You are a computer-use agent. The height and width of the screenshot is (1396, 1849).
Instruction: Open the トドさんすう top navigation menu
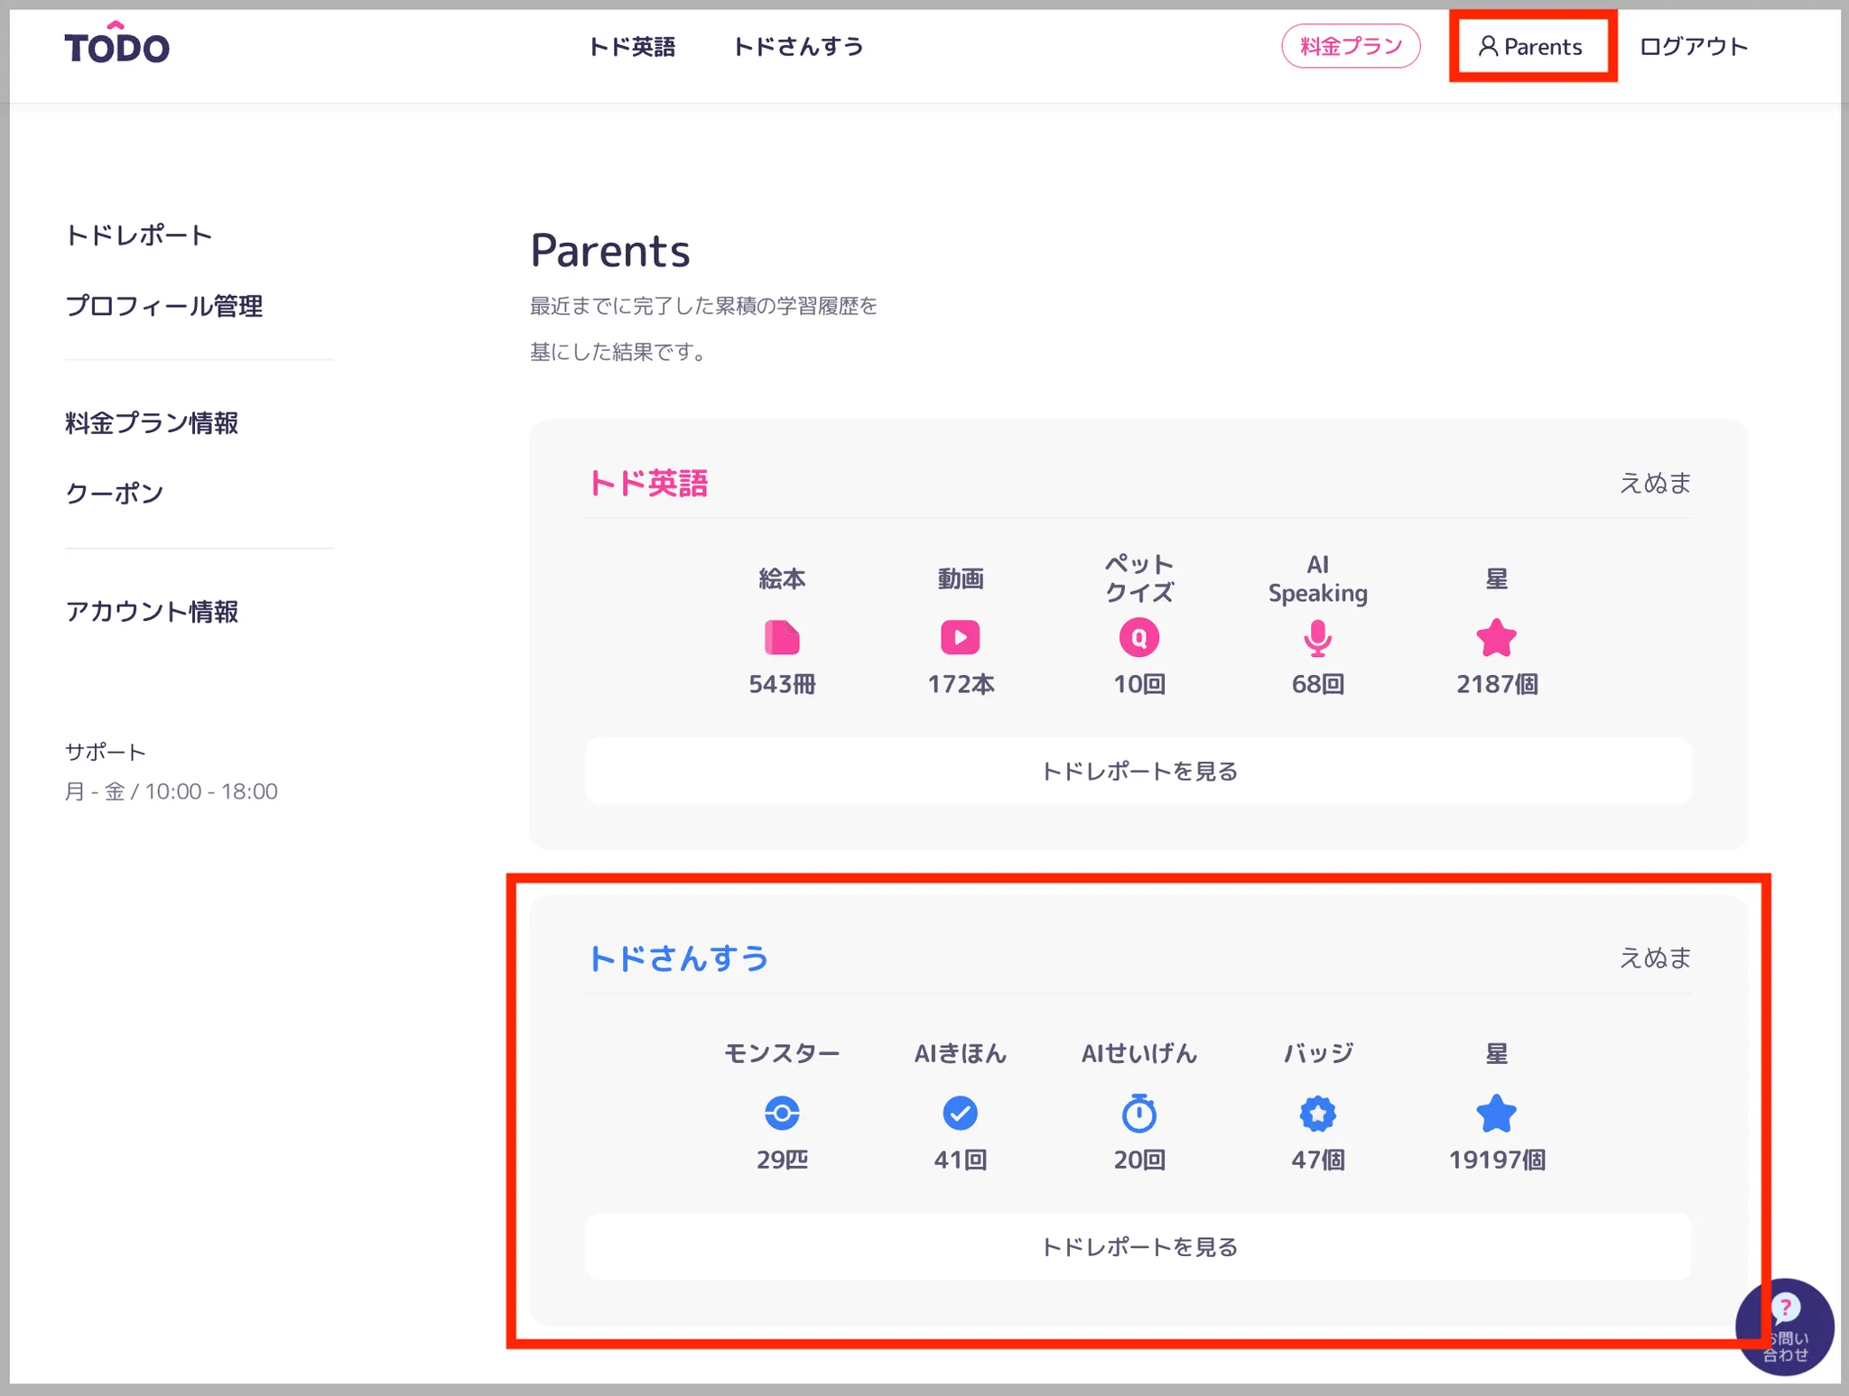798,47
